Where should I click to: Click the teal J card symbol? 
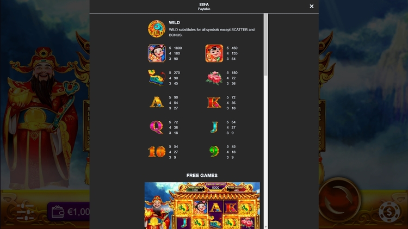[214, 127]
